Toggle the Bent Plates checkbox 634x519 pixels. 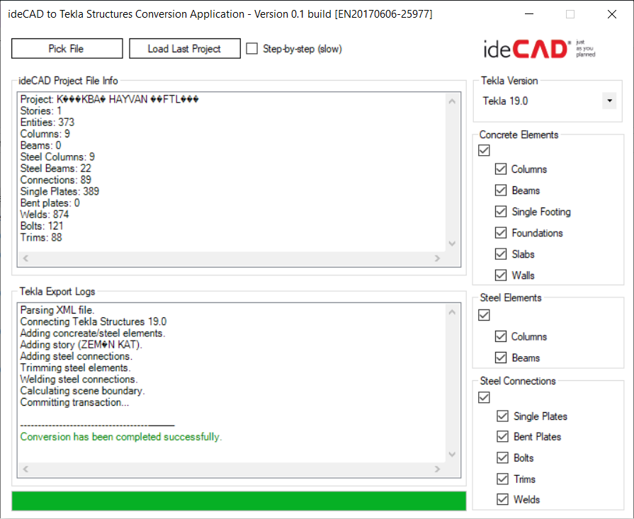point(502,437)
